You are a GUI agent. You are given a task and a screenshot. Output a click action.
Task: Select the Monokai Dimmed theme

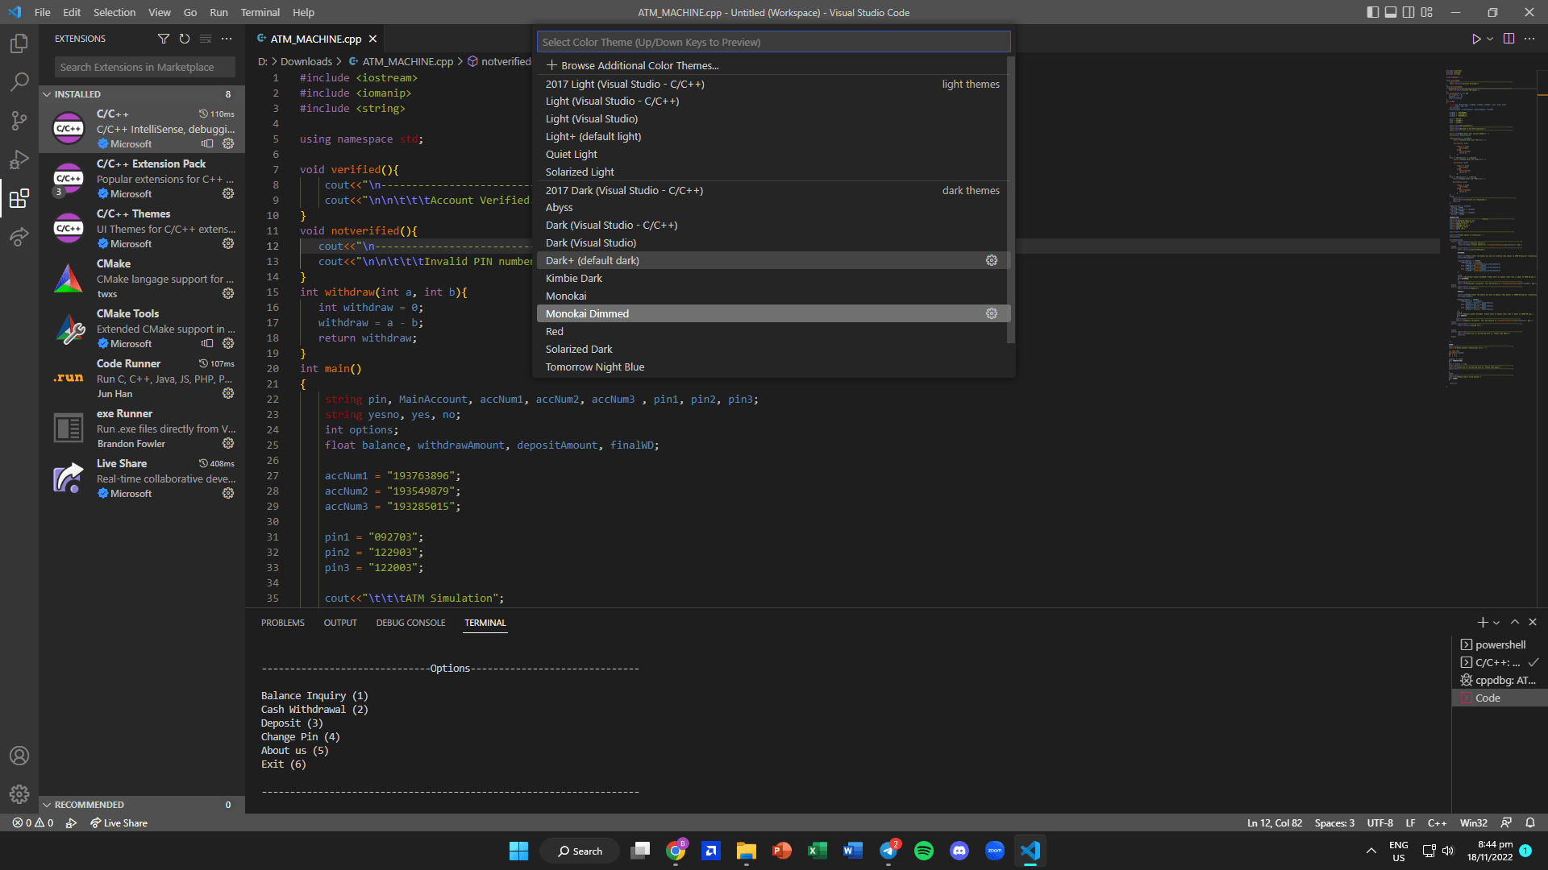click(x=587, y=313)
